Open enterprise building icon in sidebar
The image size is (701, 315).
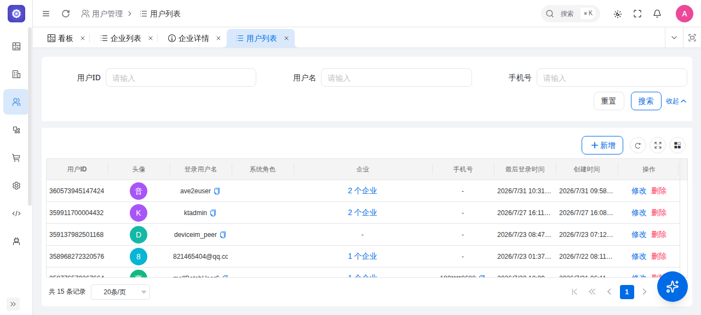coord(16,74)
